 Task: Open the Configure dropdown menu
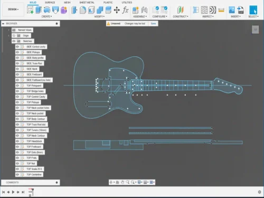[x=159, y=16]
